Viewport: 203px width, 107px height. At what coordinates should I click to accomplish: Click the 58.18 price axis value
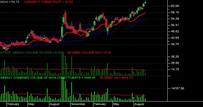tap(175, 12)
